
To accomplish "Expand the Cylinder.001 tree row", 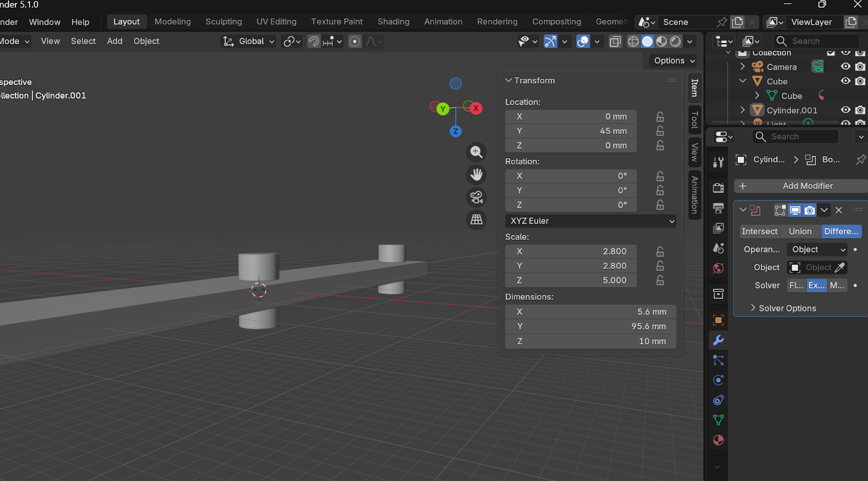I will click(x=743, y=110).
